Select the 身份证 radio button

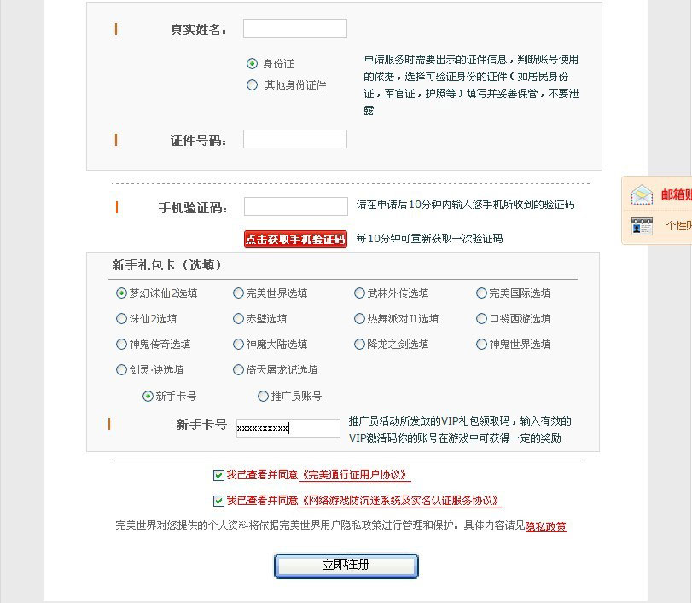point(252,63)
